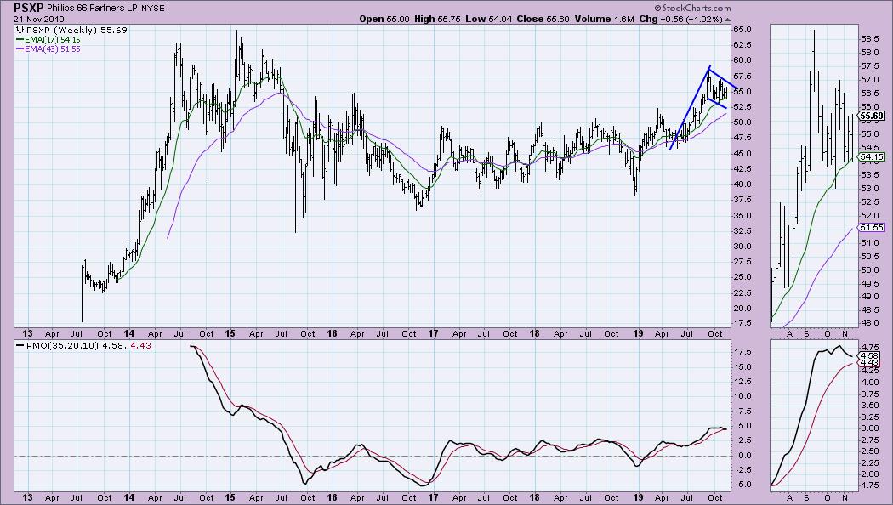
Task: Click the 62.5 price axis label
Action: coord(742,45)
